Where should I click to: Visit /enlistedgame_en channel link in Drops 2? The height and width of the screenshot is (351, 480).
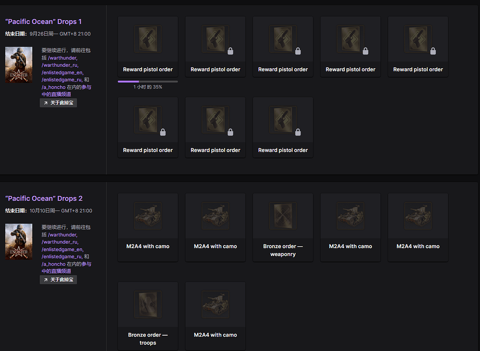pyautogui.click(x=63, y=250)
